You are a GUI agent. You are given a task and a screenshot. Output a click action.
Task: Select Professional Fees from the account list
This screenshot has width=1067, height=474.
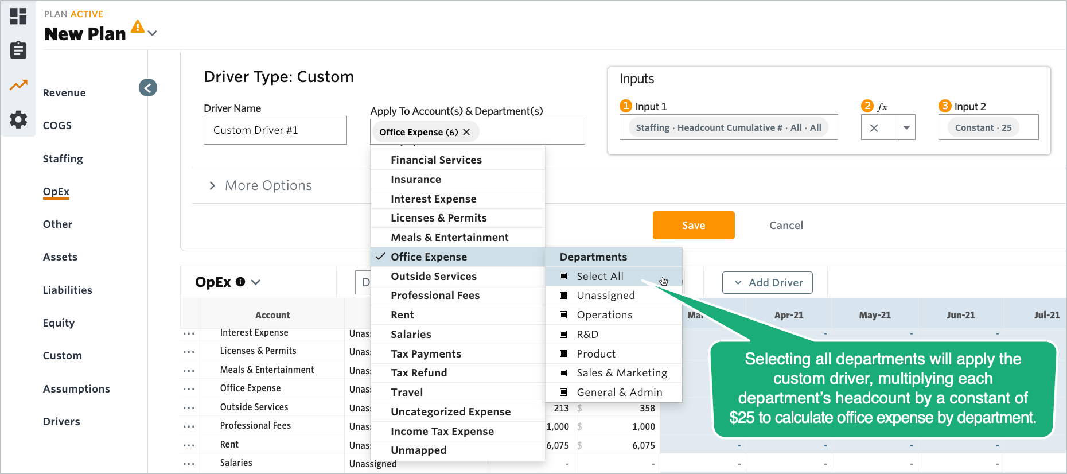[435, 296]
